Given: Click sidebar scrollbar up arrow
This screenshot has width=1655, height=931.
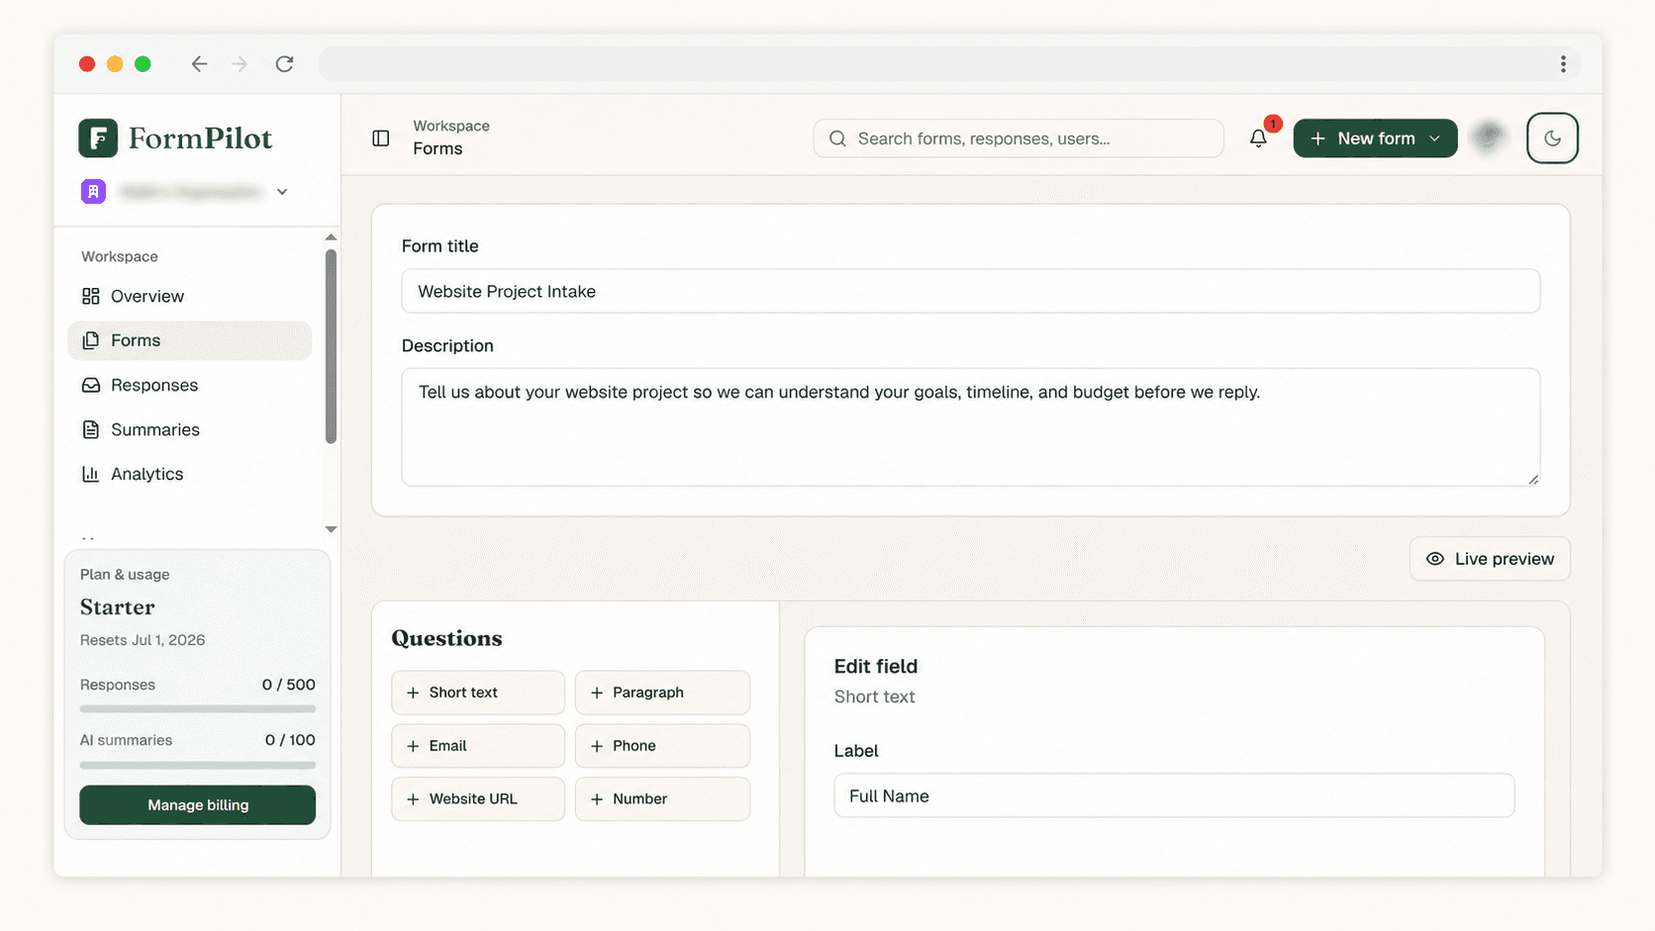Looking at the screenshot, I should coord(331,237).
